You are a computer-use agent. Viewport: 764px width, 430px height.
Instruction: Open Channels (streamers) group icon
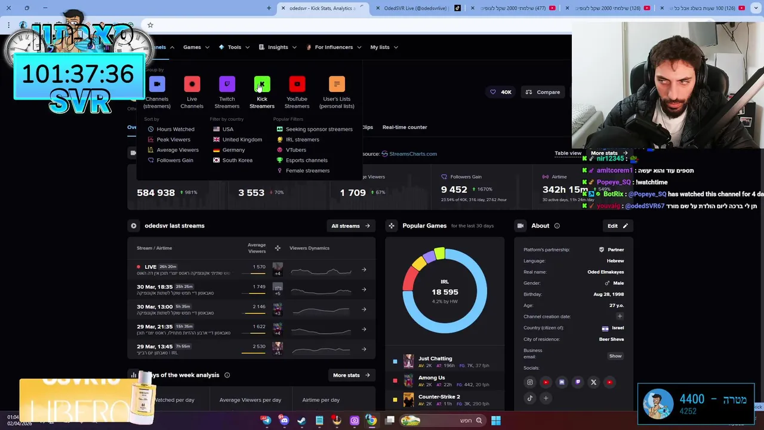(x=157, y=84)
